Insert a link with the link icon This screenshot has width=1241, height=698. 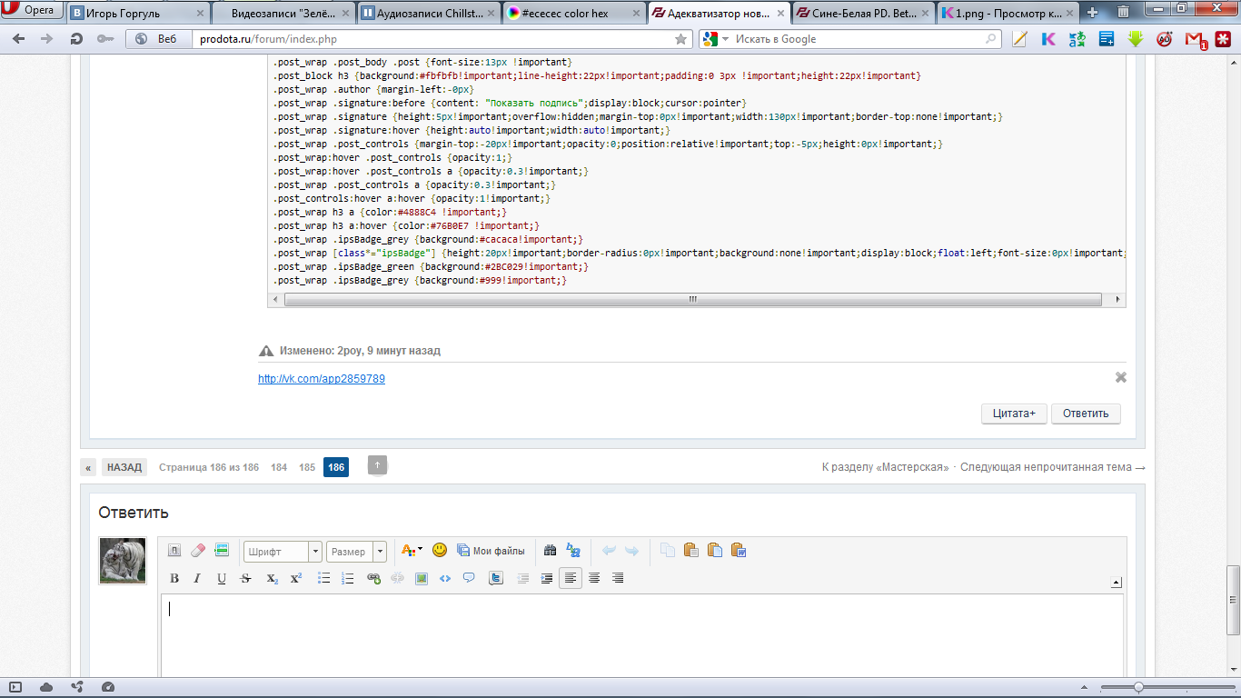point(373,578)
